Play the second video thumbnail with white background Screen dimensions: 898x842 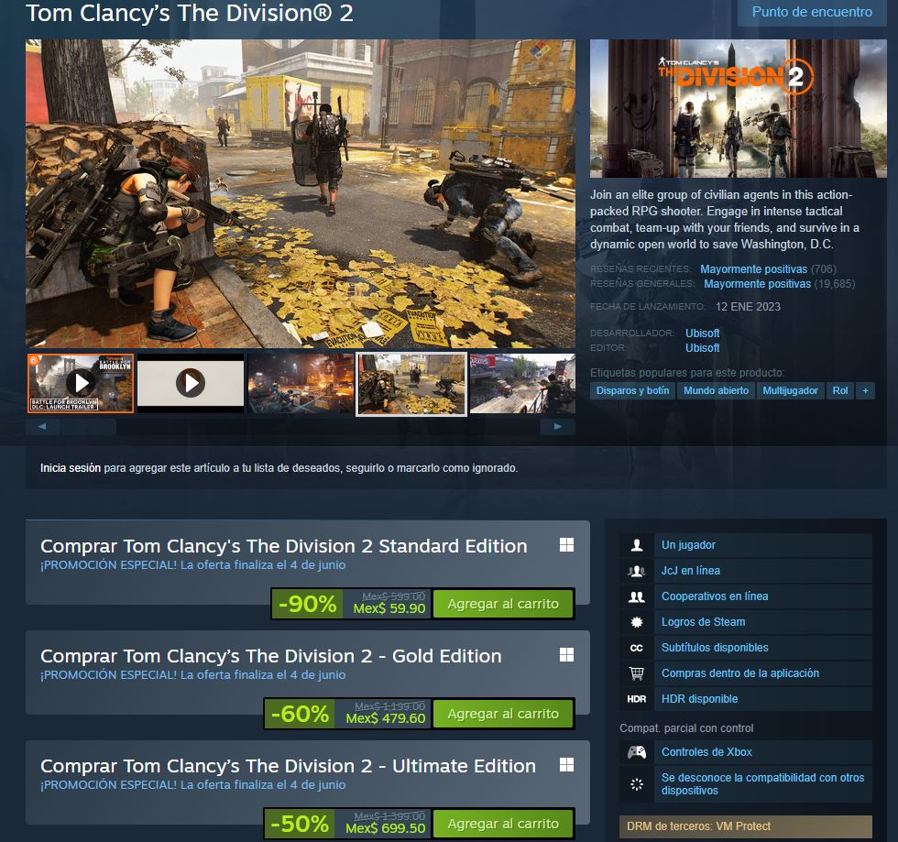191,383
